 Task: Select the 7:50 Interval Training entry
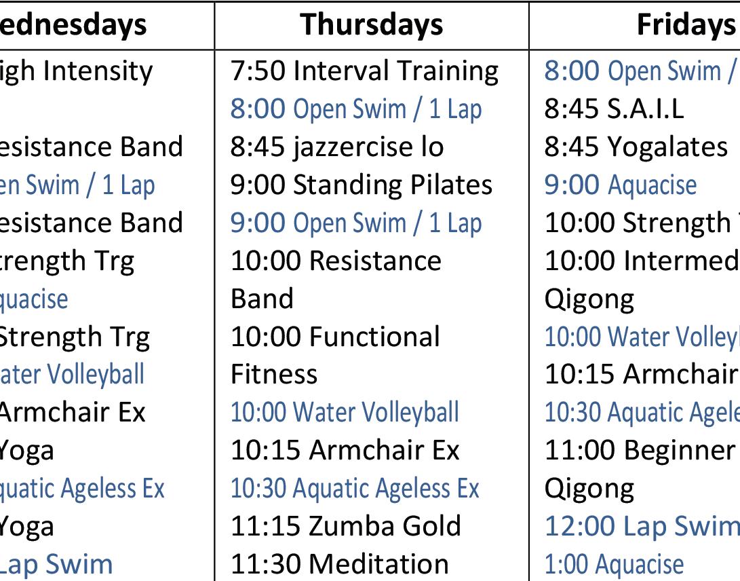point(364,71)
